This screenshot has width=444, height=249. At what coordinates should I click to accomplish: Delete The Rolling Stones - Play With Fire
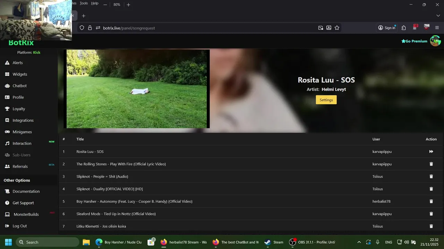pyautogui.click(x=431, y=164)
